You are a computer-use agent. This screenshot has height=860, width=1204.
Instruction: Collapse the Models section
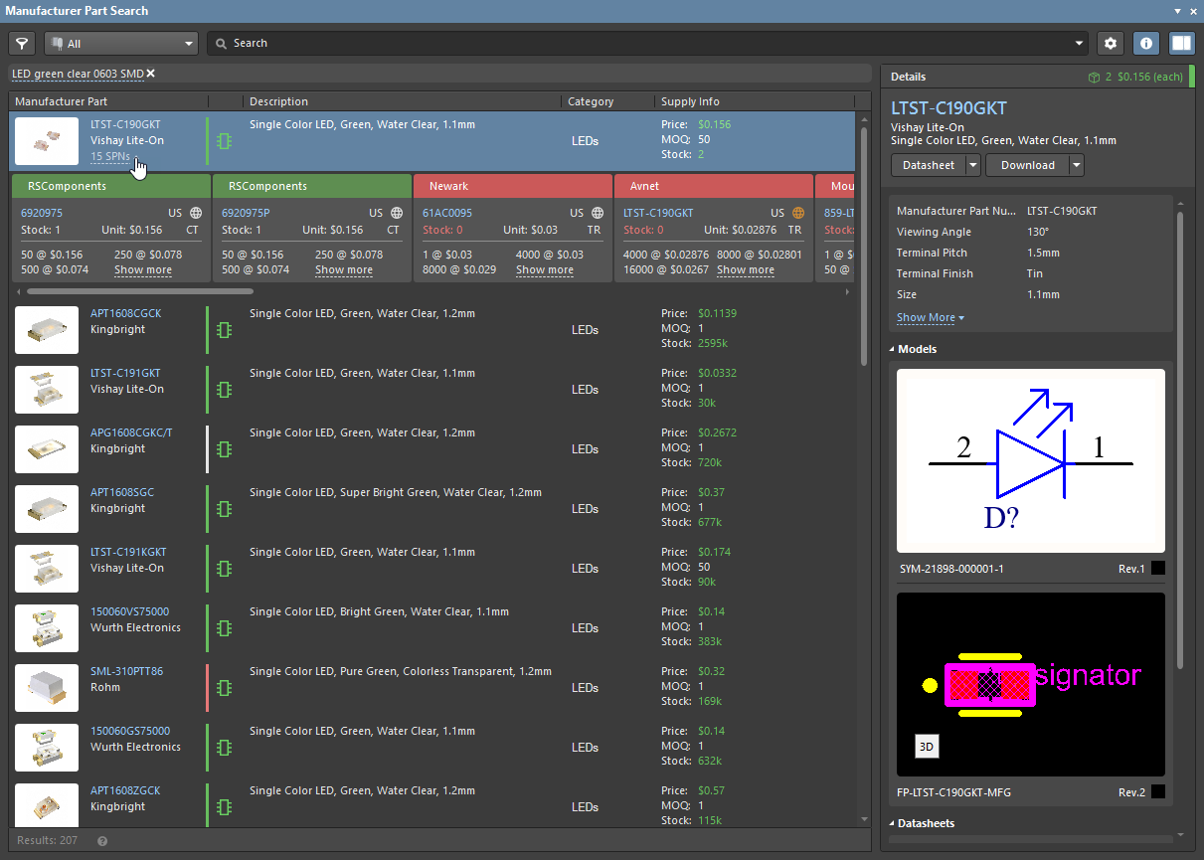point(892,349)
